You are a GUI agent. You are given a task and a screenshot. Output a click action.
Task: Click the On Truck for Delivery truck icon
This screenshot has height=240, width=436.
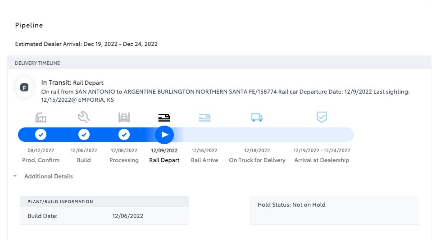(257, 118)
